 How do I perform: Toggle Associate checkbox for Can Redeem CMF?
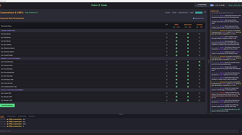coord(199,100)
